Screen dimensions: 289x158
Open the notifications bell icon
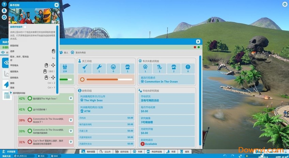(4, 11)
